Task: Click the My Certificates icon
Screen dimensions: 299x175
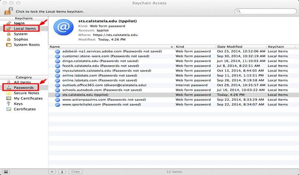Action: tap(9, 98)
